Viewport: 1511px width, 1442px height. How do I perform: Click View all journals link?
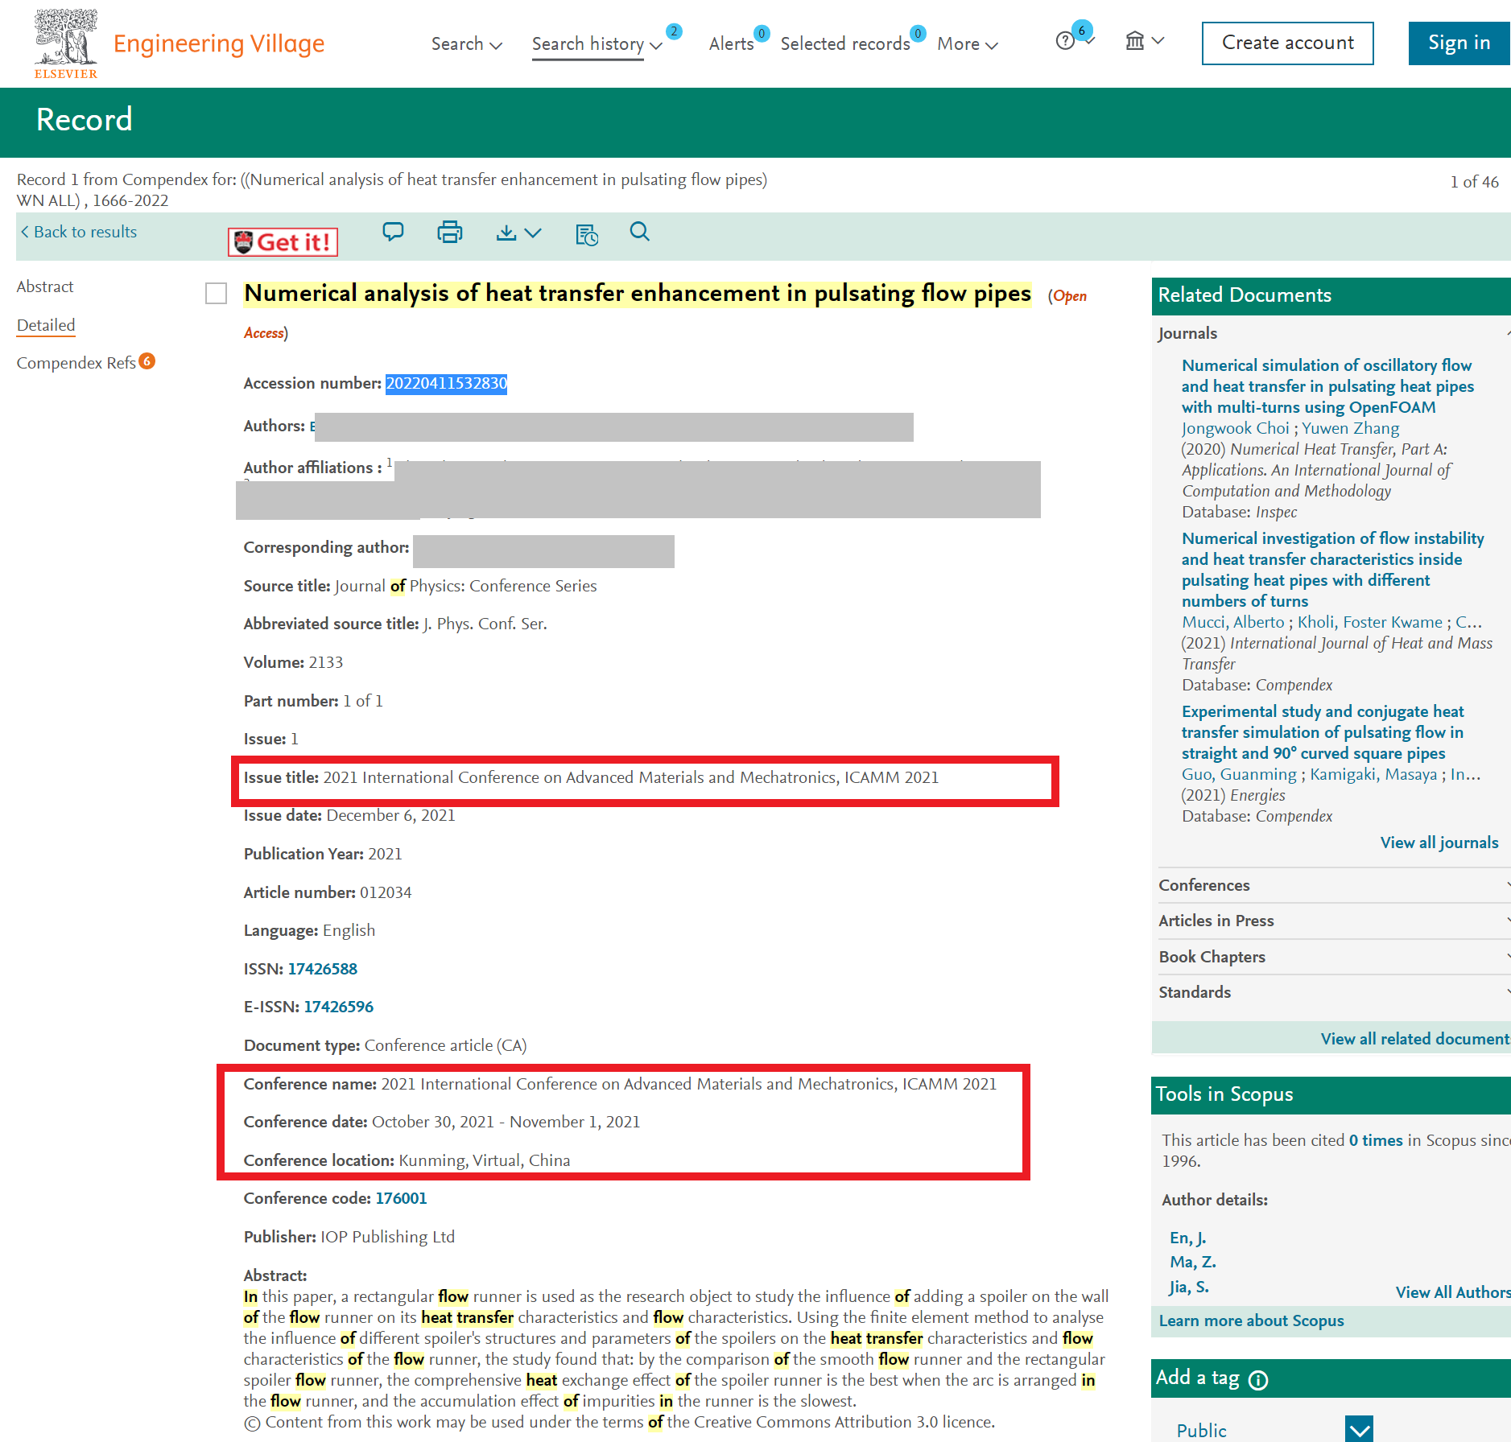(1439, 843)
